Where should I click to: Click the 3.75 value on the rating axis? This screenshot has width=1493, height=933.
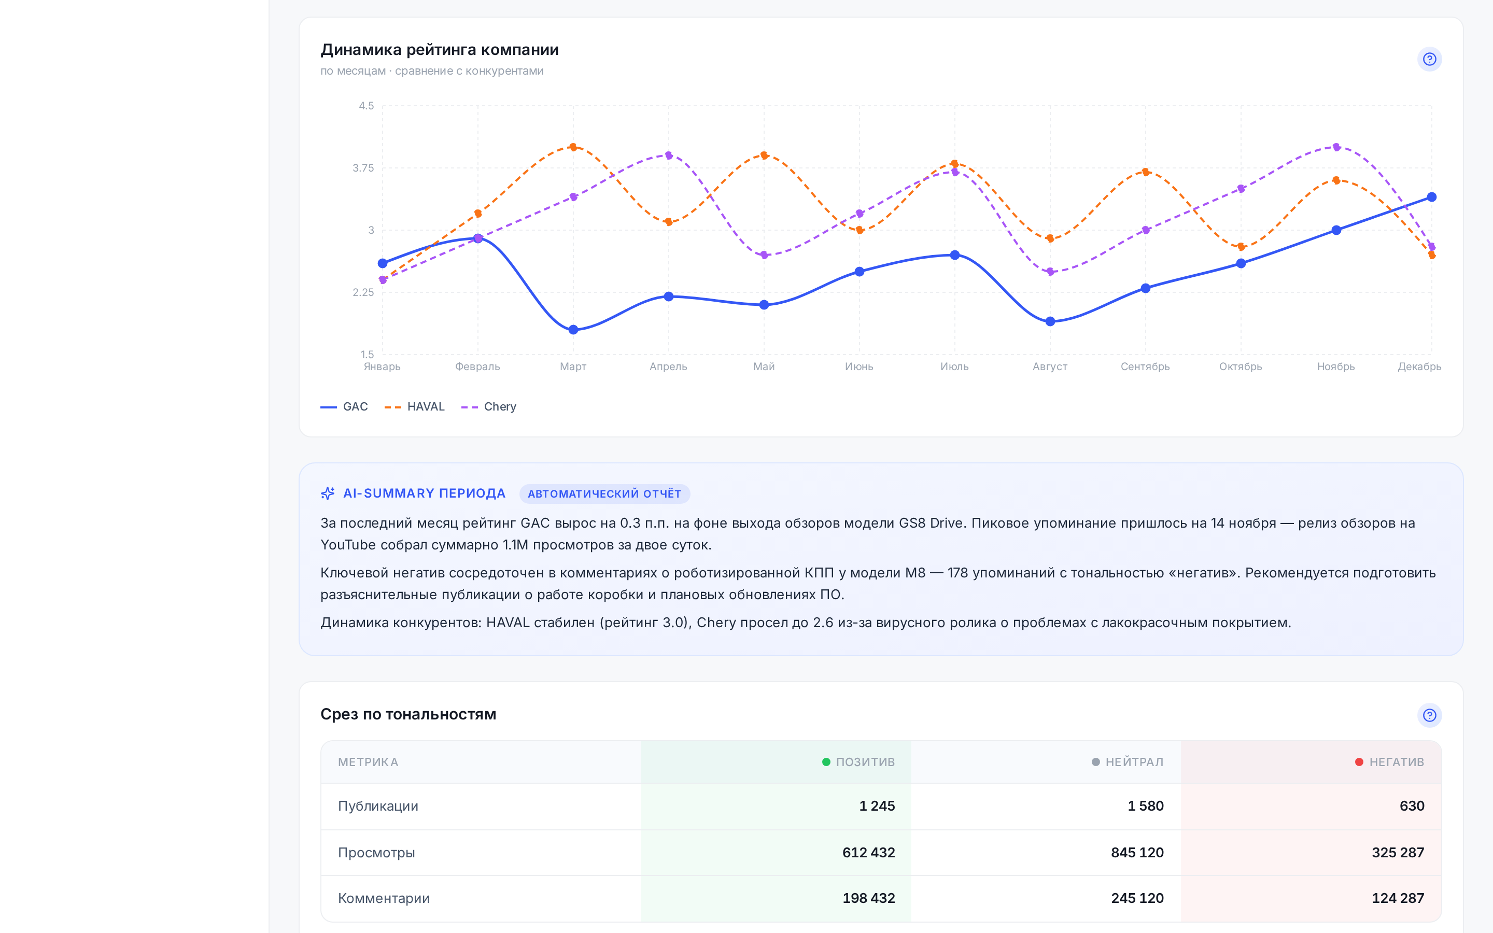363,168
